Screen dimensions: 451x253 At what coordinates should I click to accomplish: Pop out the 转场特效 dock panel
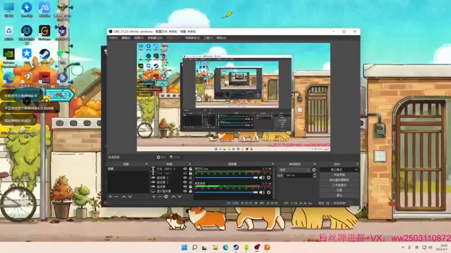point(315,164)
